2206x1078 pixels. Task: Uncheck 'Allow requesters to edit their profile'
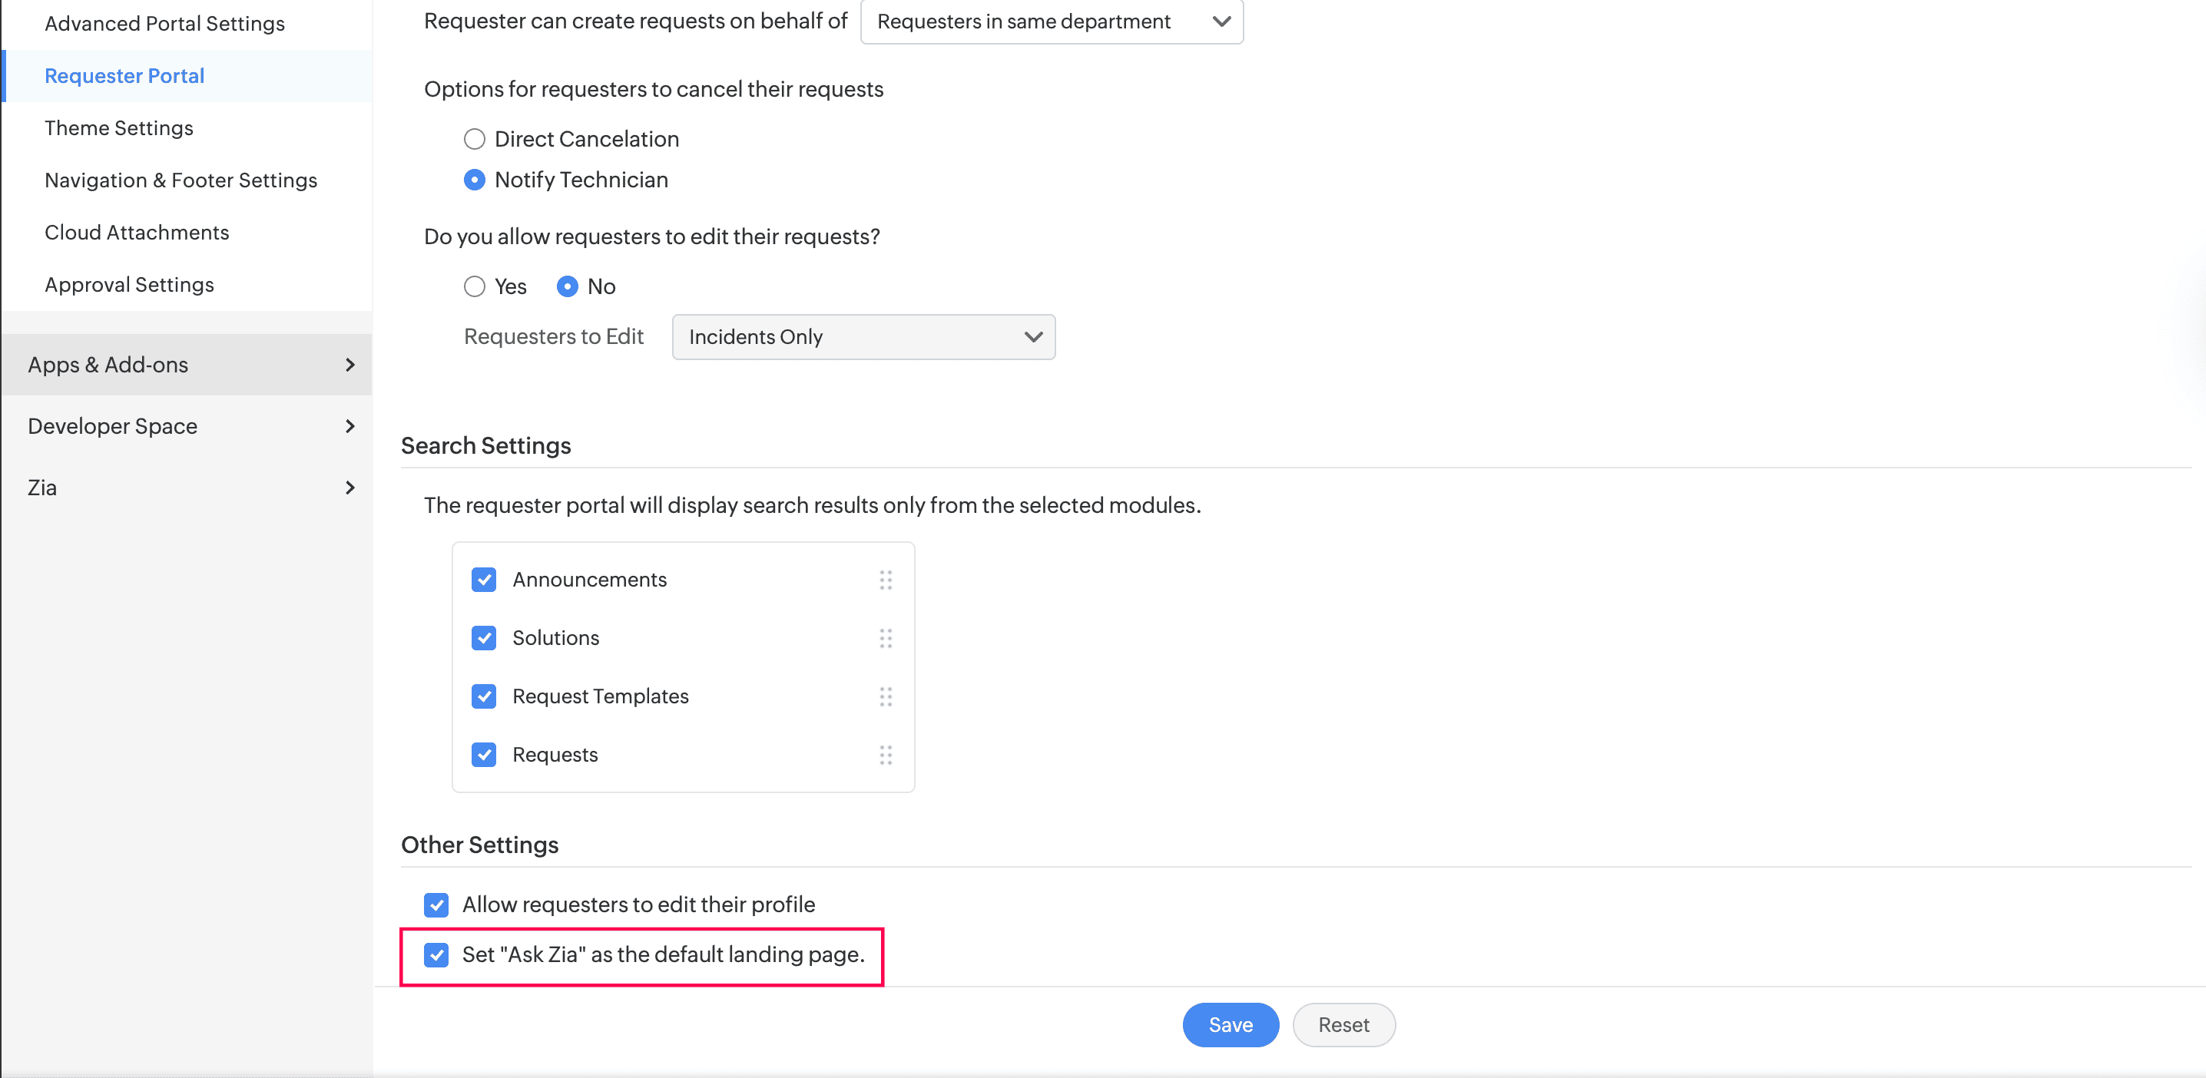tap(437, 904)
